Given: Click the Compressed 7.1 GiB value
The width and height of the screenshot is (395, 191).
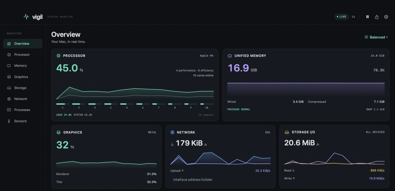Looking at the screenshot, I should pyautogui.click(x=379, y=102).
